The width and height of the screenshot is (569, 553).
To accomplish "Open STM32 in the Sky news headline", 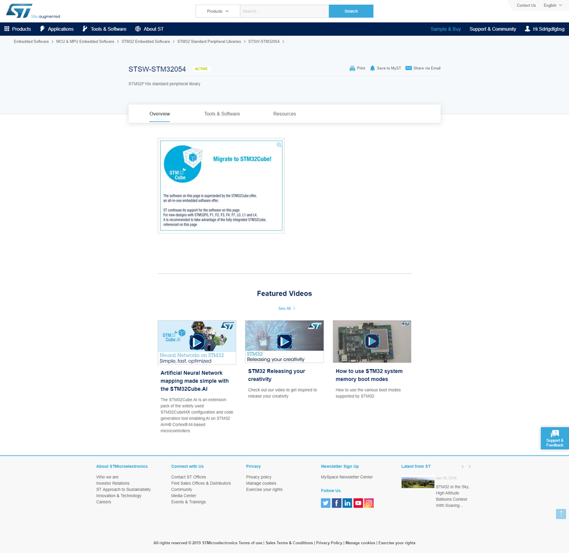I will pos(452,496).
